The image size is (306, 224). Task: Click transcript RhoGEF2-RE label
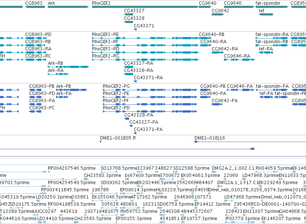click(105, 35)
